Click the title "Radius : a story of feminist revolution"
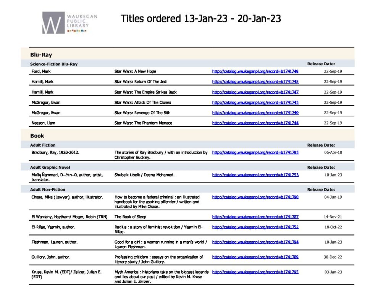 (147, 227)
